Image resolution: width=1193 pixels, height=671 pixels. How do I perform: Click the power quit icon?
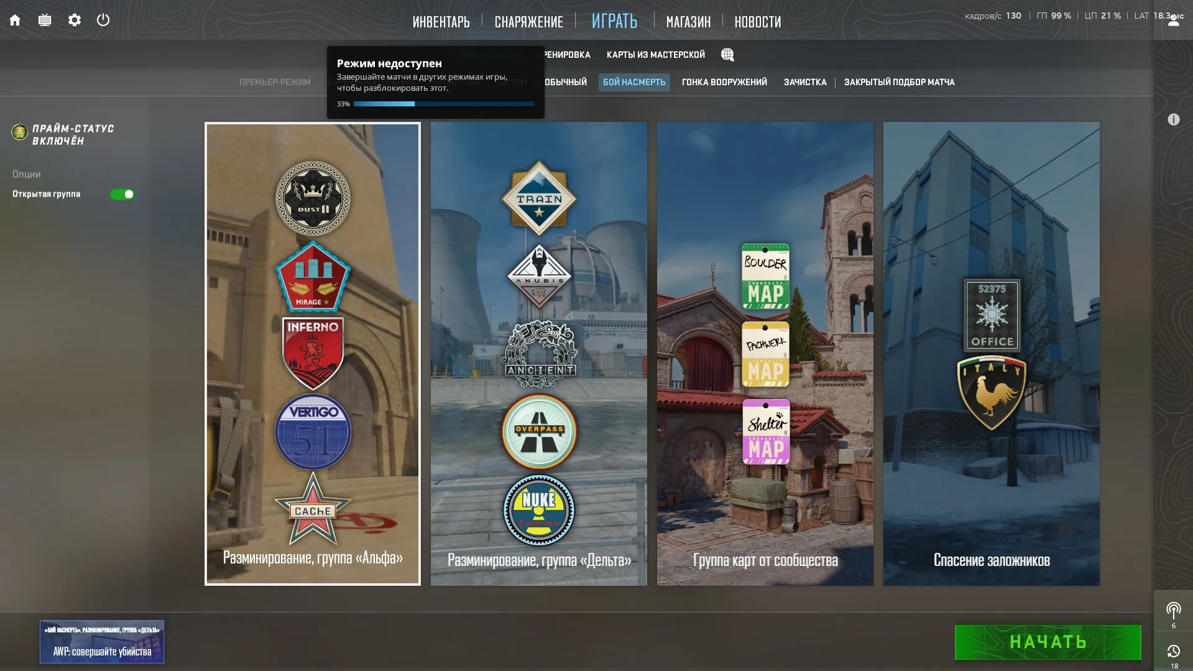click(x=103, y=20)
